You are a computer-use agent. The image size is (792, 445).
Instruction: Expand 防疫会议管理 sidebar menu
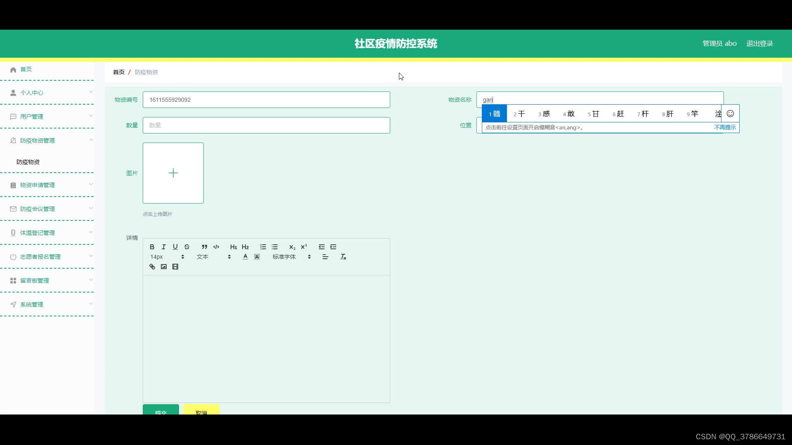(47, 209)
